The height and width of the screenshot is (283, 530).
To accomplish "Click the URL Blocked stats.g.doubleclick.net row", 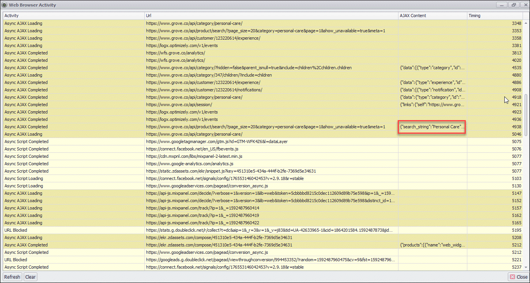I will point(270,230).
